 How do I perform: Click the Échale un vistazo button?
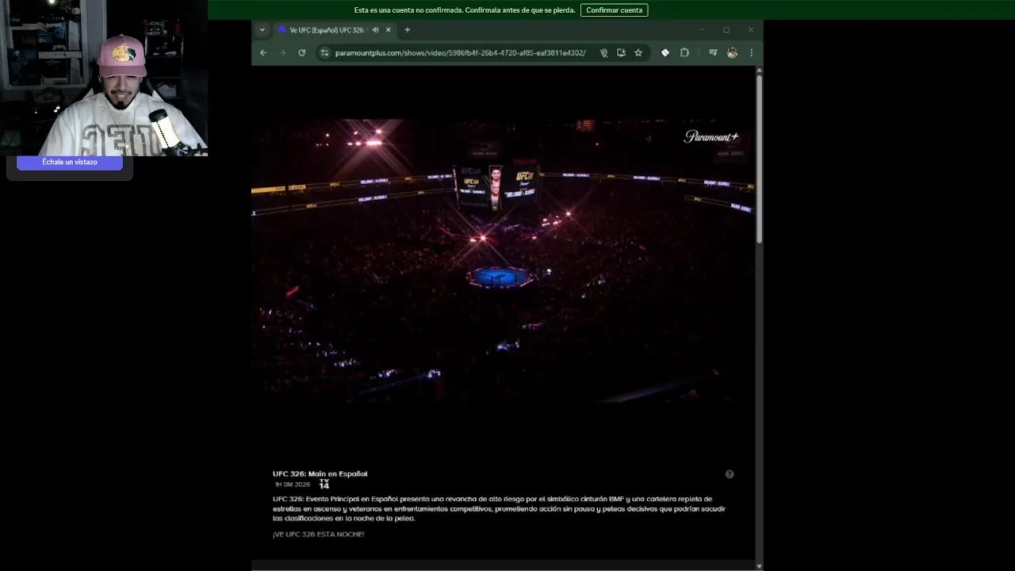coord(70,162)
